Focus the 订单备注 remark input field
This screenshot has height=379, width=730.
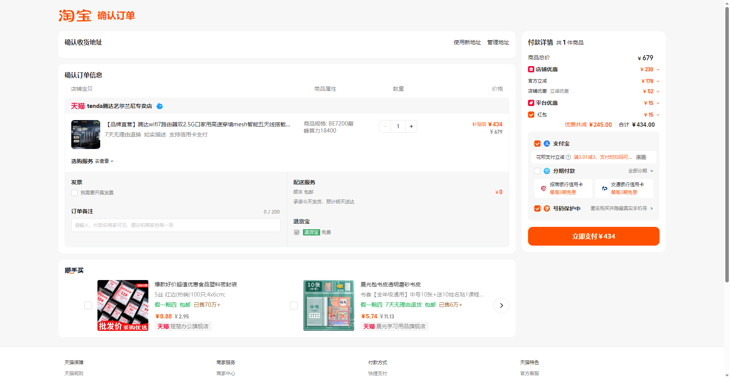pos(176,225)
